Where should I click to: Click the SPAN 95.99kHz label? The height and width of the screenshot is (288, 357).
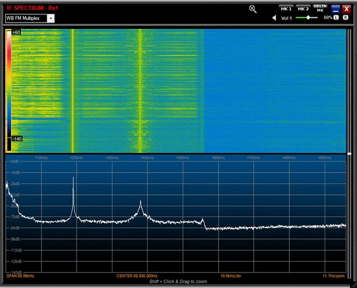coord(20,276)
